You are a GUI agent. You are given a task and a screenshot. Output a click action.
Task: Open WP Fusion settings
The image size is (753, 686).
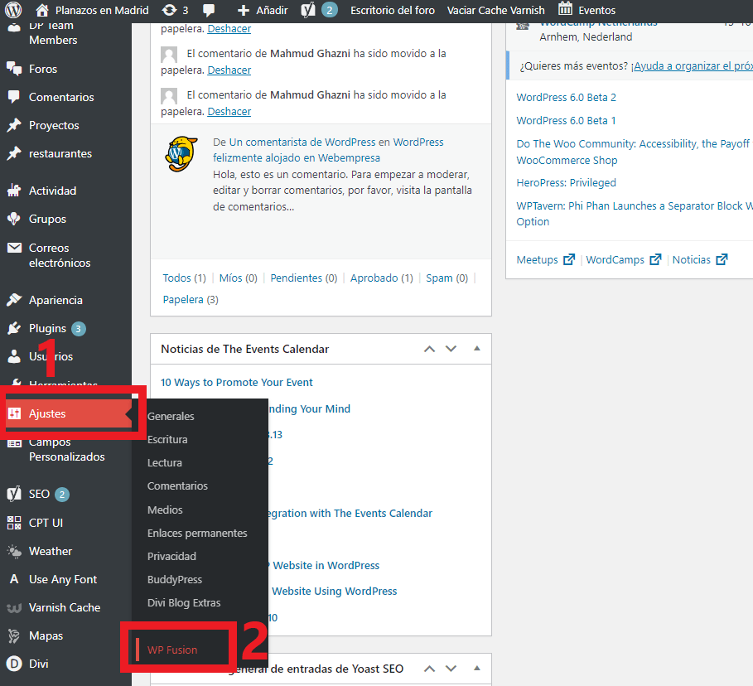pos(172,650)
